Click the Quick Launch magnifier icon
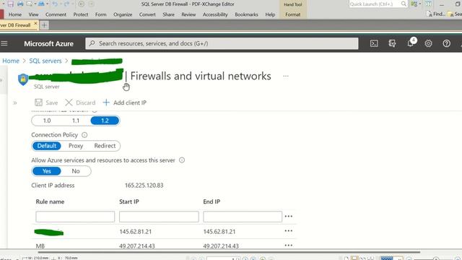Screen dimensions: 462x260 click(404, 4)
